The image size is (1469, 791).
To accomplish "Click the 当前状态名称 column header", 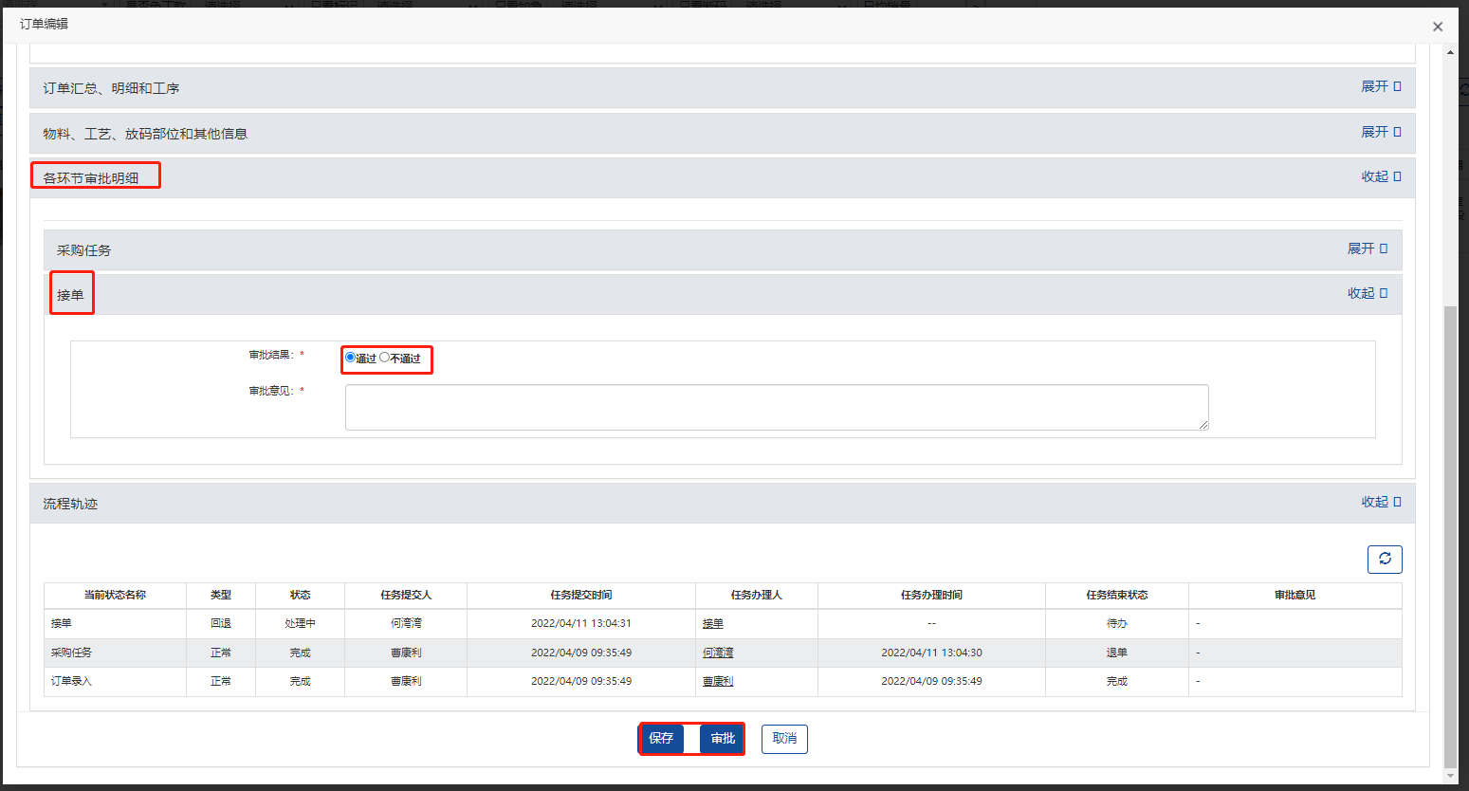I will 115,595.
